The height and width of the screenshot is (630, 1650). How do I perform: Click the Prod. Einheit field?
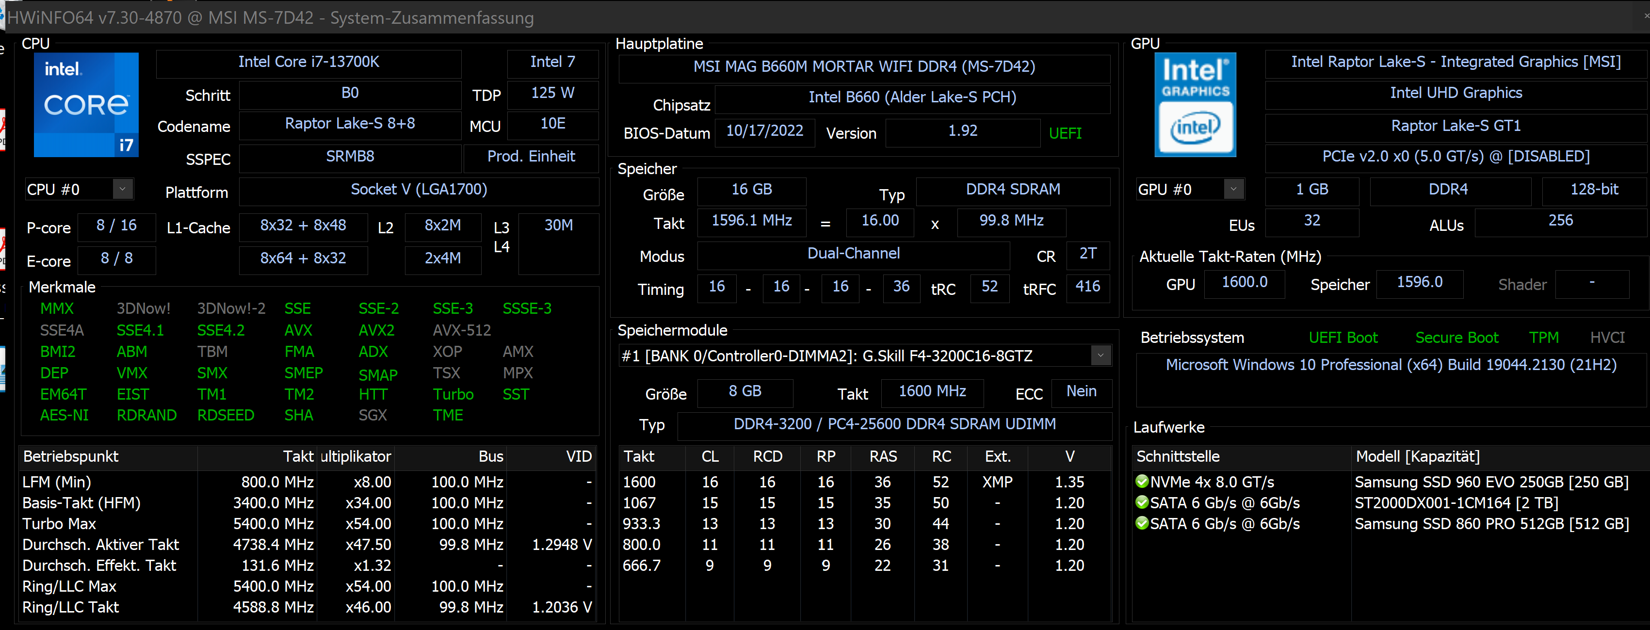tap(531, 157)
